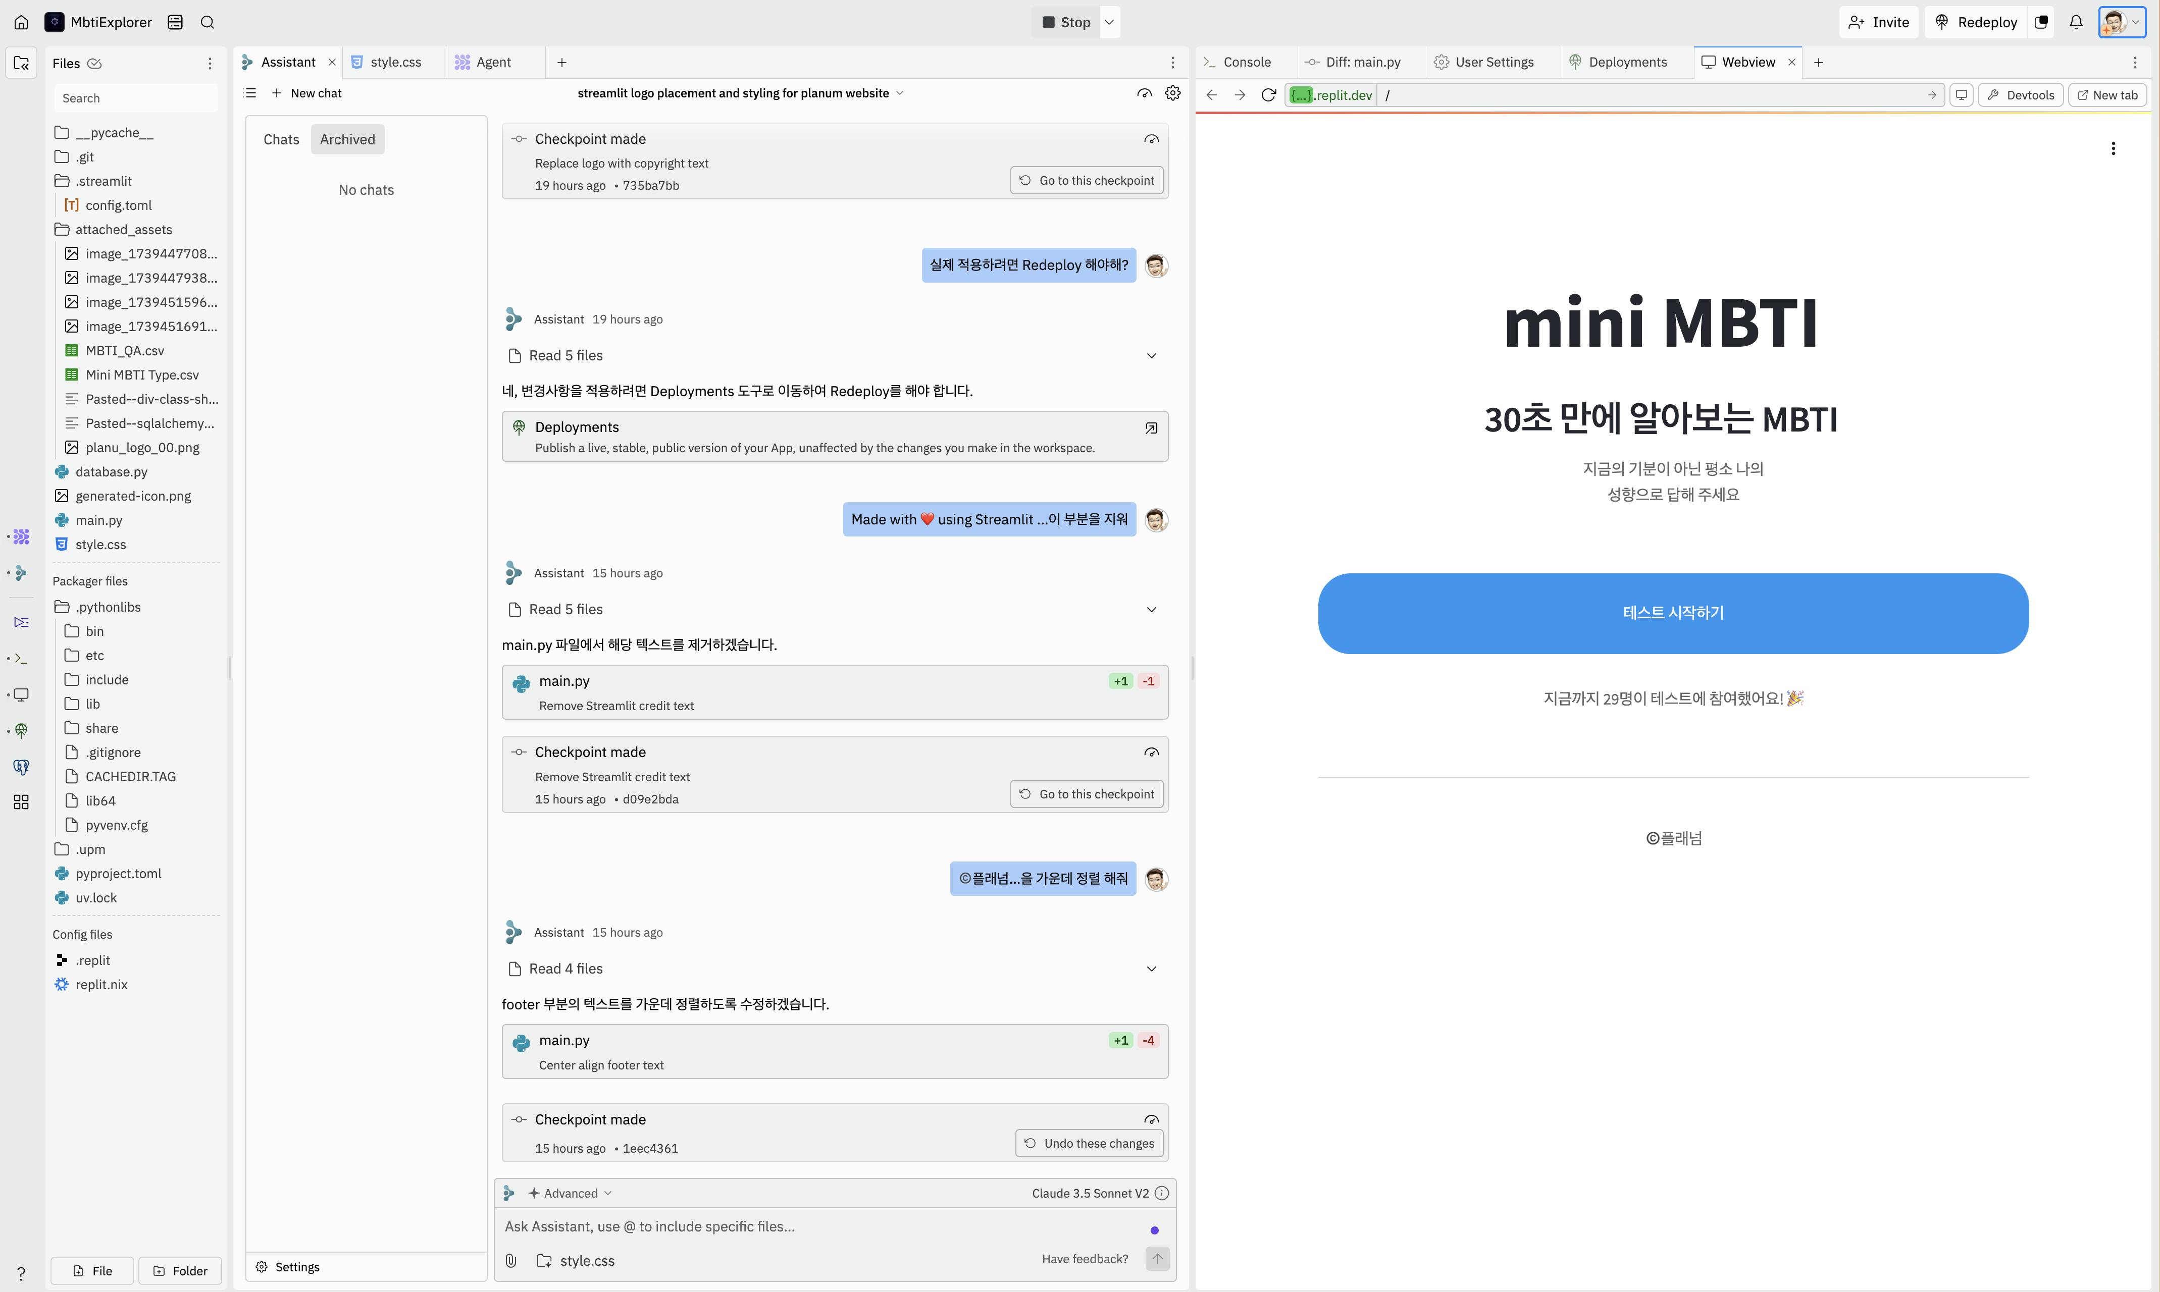The width and height of the screenshot is (2160, 1292).
Task: Open Assistant chat settings gear
Action: [1172, 93]
